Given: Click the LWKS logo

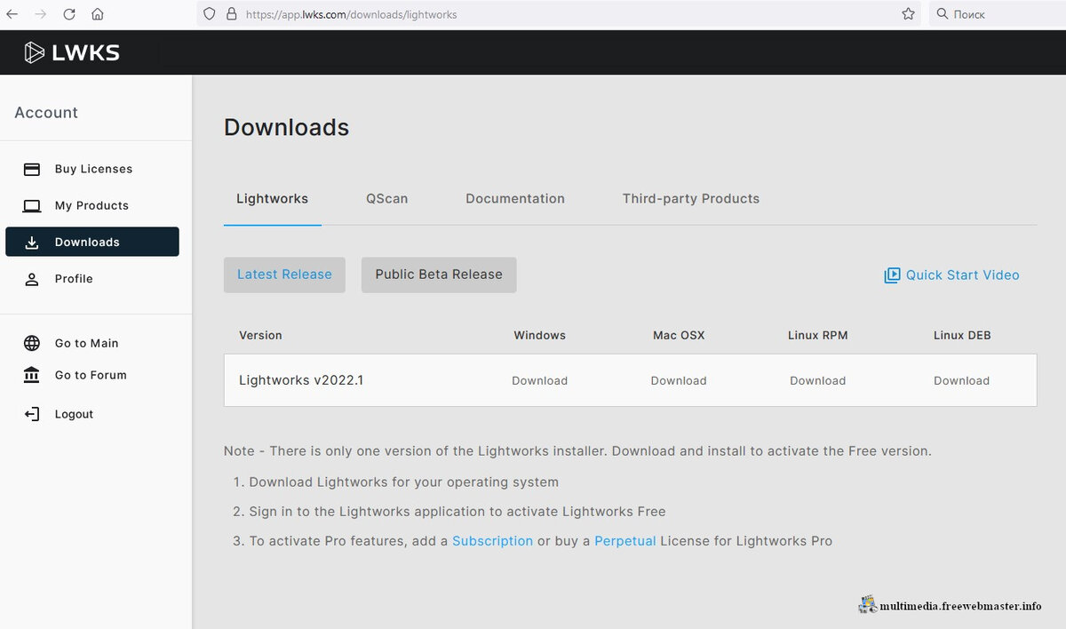Looking at the screenshot, I should 72,52.
